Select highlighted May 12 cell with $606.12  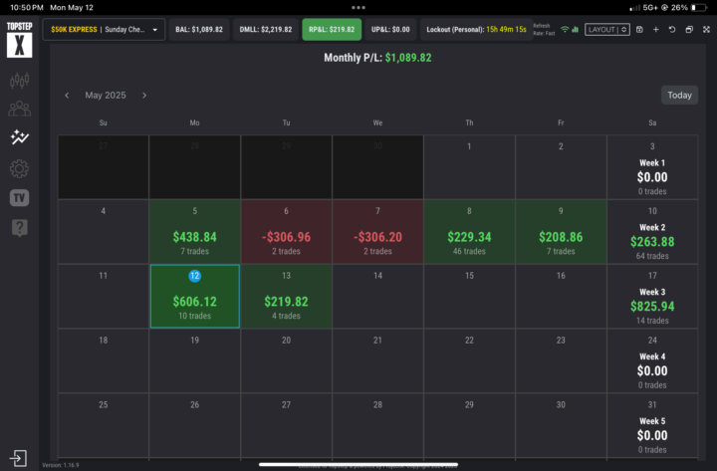tap(195, 297)
